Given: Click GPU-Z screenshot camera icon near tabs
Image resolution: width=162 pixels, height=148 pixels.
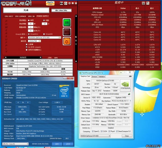Looking at the screenshot, I should (x=130, y=76).
